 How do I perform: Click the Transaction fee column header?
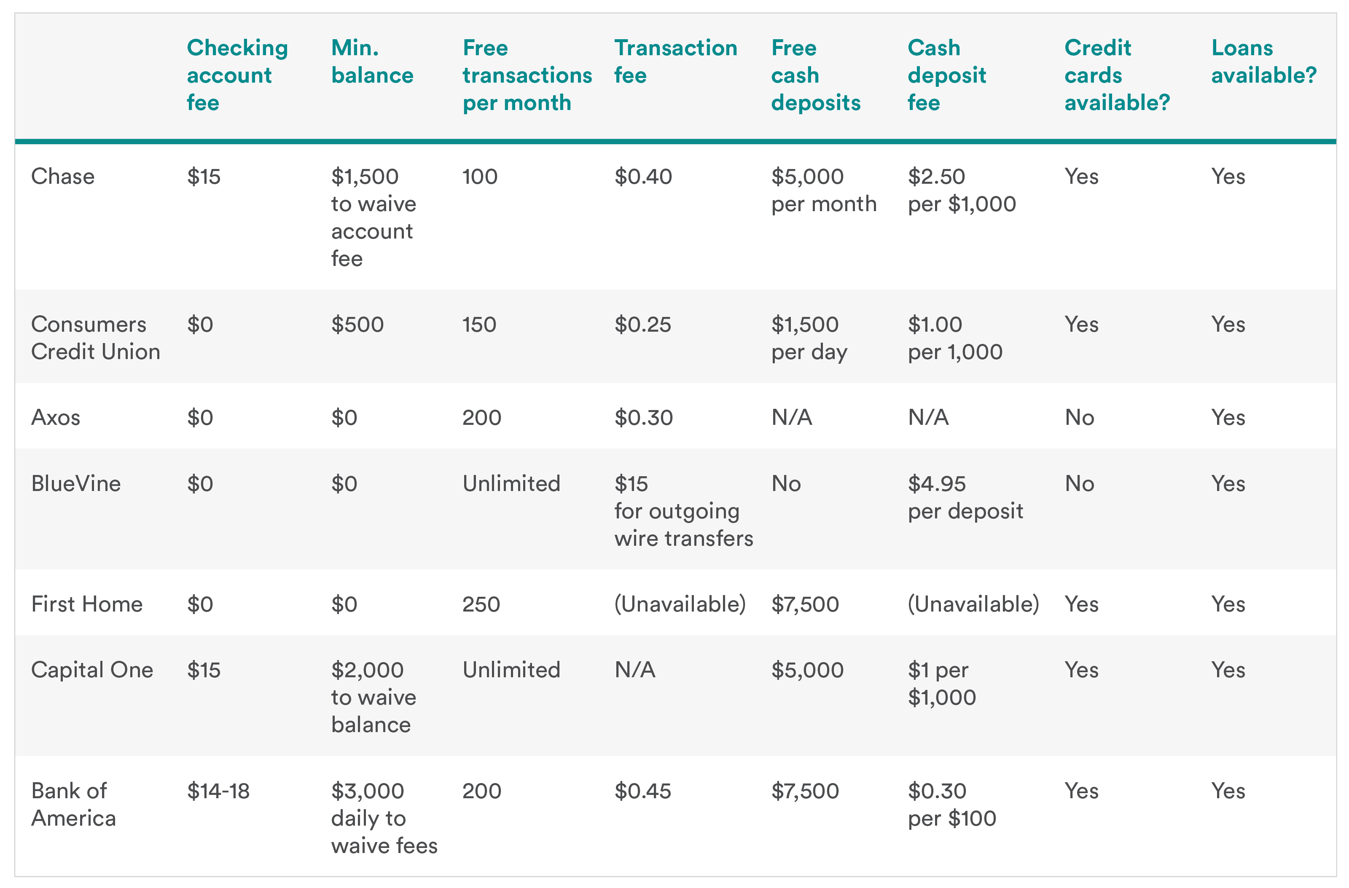pyautogui.click(x=675, y=62)
